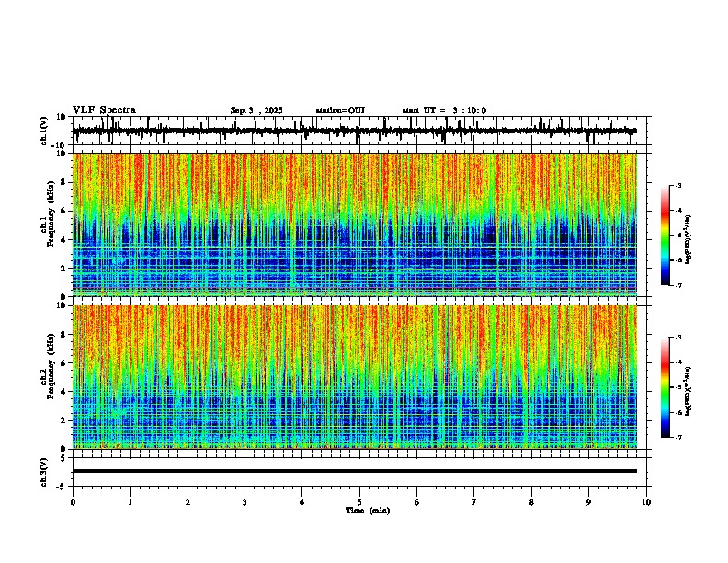Click the station=OUI label
The height and width of the screenshot is (563, 728).
click(x=340, y=110)
